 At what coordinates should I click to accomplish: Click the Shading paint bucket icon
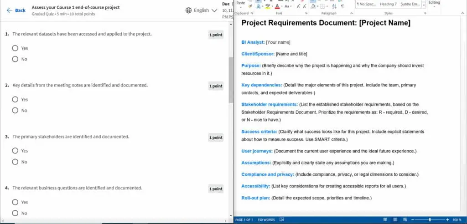coord(313,6)
